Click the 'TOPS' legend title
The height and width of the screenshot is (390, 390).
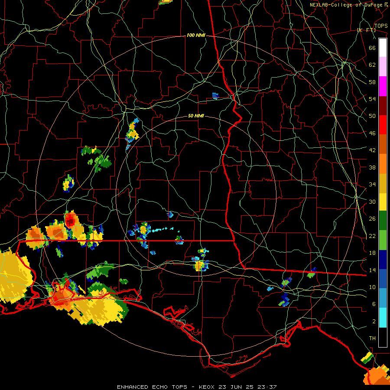coord(381,26)
